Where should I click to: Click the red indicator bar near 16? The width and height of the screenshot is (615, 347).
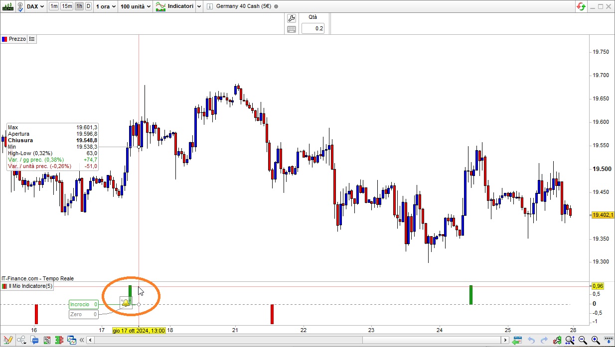click(x=36, y=314)
